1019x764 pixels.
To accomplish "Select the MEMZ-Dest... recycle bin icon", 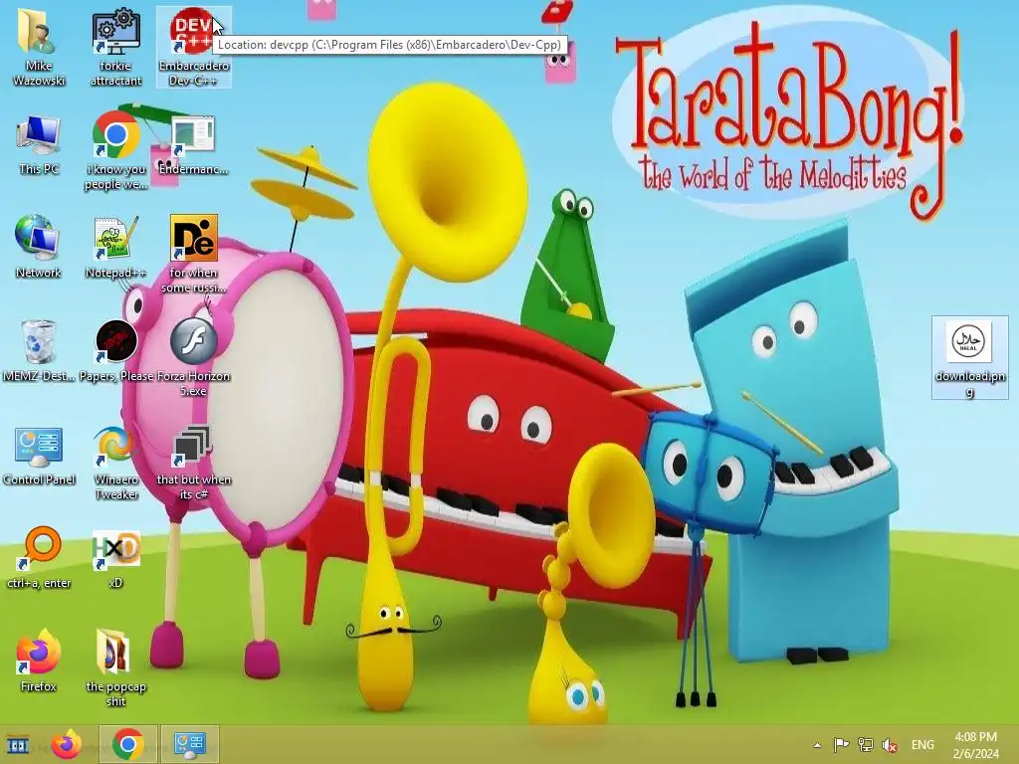I will (39, 351).
